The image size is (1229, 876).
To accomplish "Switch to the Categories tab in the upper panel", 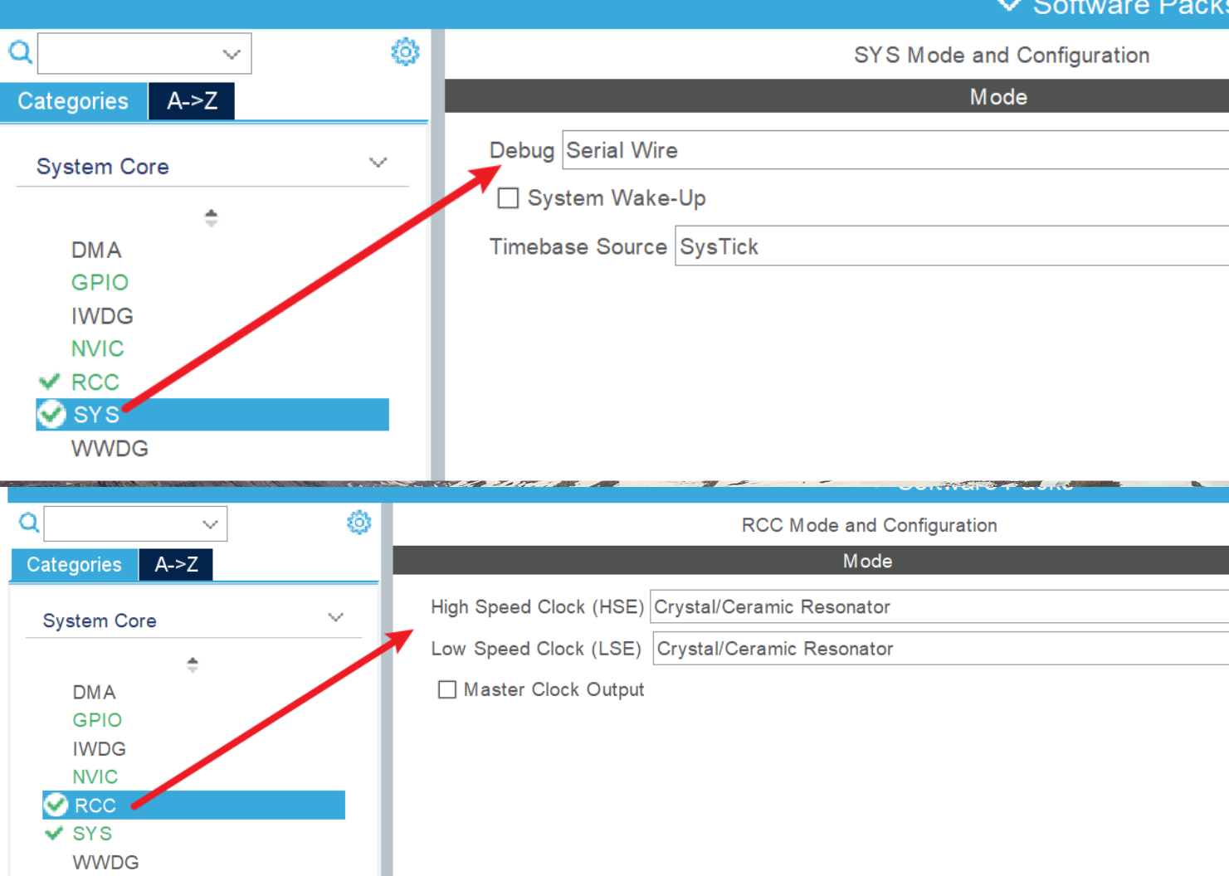I will click(73, 101).
